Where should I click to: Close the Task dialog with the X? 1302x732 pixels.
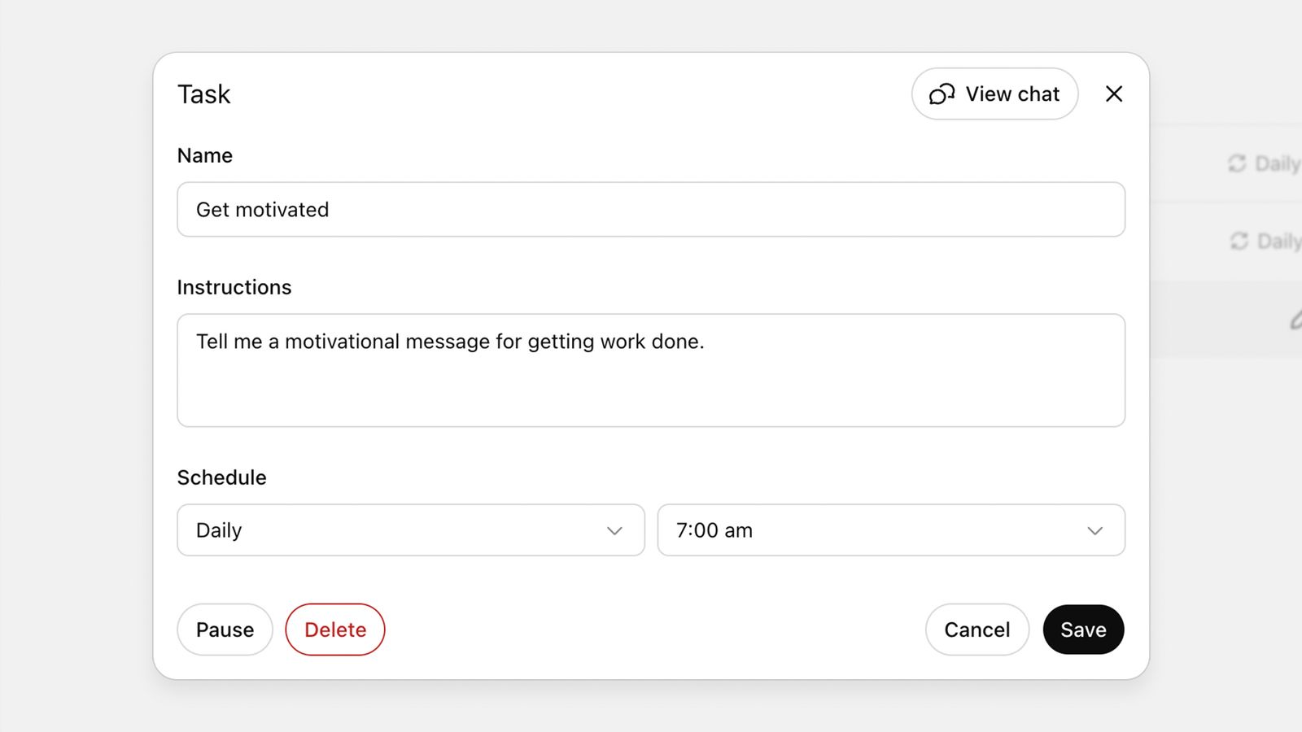pos(1114,94)
